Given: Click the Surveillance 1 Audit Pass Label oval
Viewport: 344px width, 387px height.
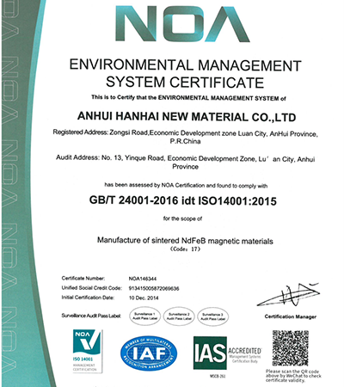Looking at the screenshot, I should 145,316.
